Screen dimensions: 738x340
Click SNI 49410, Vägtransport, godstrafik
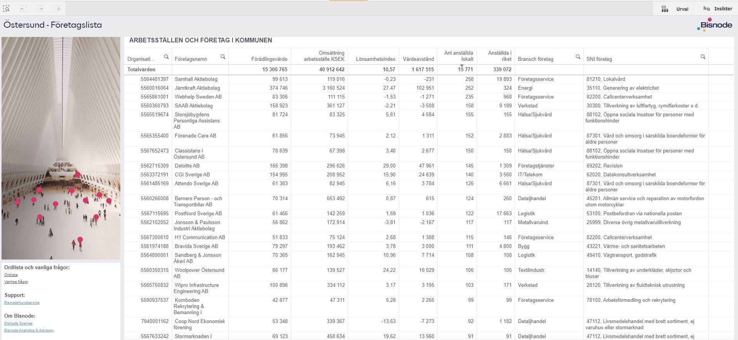[x=622, y=255]
